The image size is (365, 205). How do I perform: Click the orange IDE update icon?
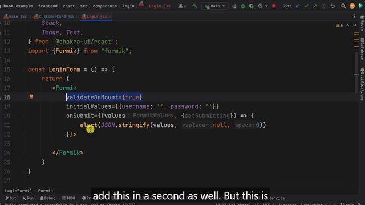tap(352, 6)
